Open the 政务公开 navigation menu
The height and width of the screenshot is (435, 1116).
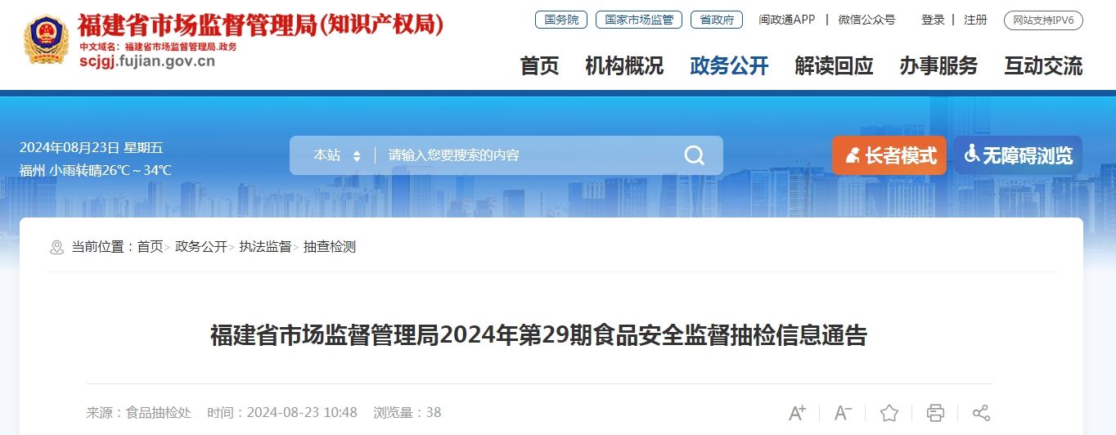point(729,66)
